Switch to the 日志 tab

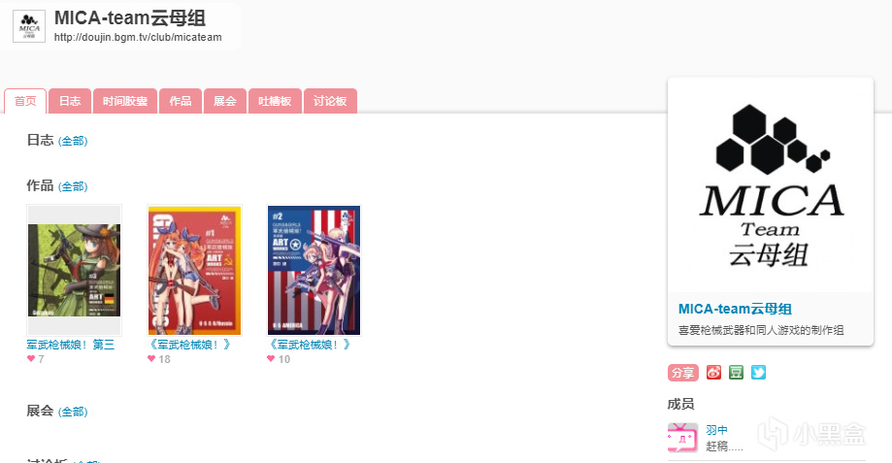click(70, 101)
